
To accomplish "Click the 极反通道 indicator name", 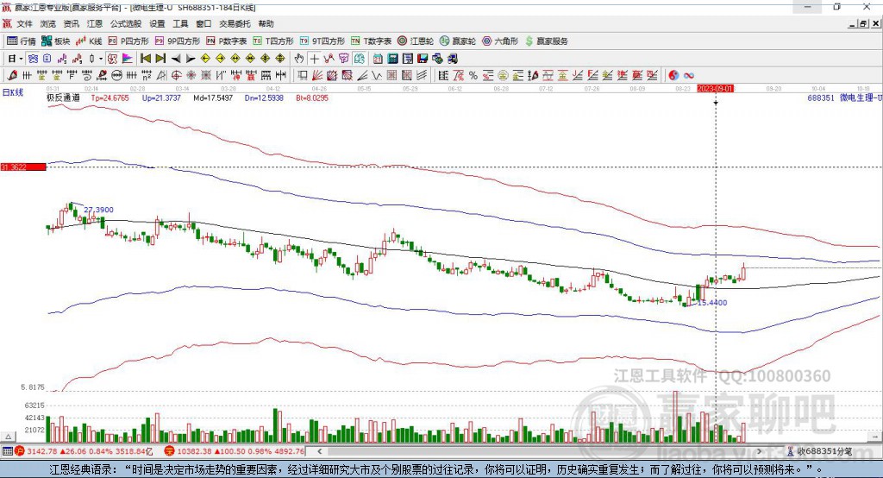I will point(63,97).
